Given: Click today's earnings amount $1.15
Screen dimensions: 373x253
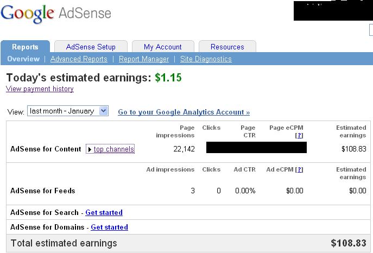Looking at the screenshot, I should tap(168, 78).
